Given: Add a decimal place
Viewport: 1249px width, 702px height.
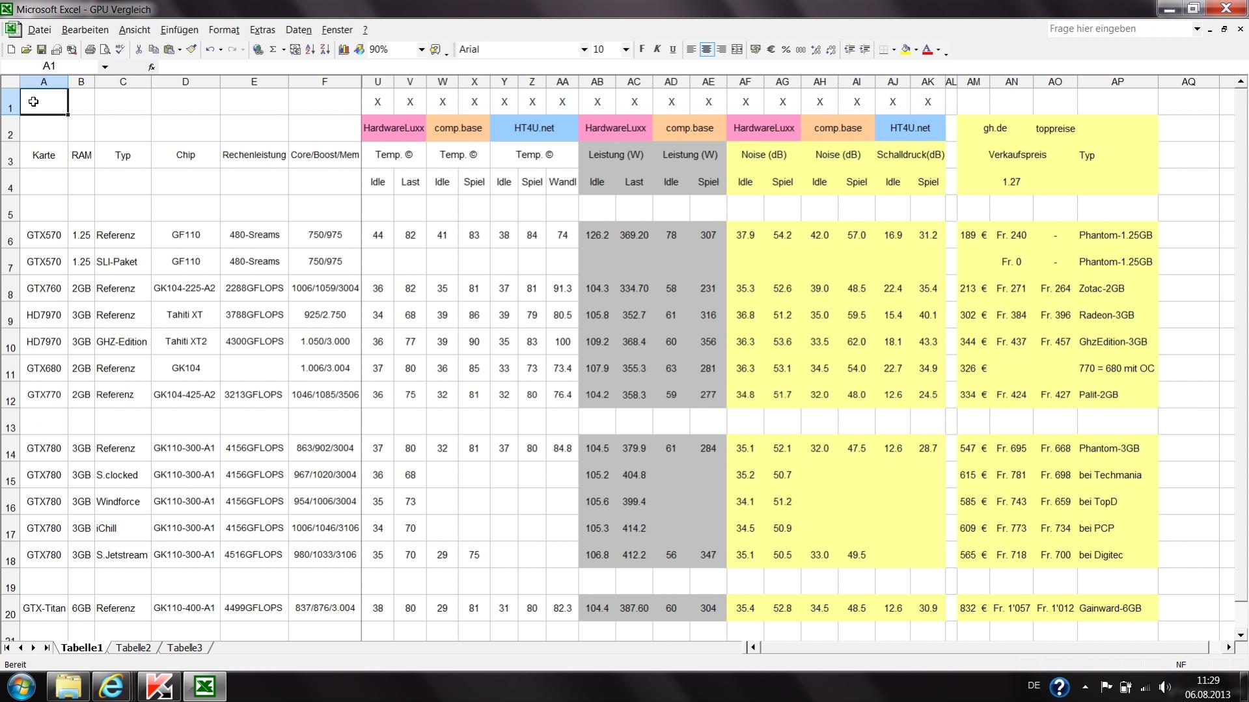Looking at the screenshot, I should 816,49.
